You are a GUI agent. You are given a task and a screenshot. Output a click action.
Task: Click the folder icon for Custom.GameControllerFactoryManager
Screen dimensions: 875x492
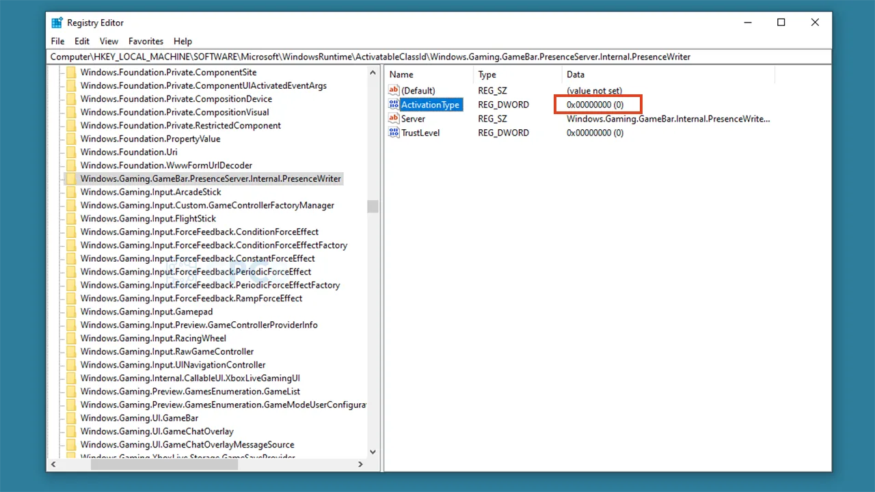[x=71, y=206]
